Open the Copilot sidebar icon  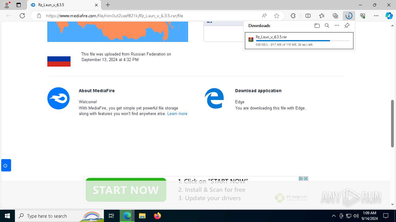[389, 16]
